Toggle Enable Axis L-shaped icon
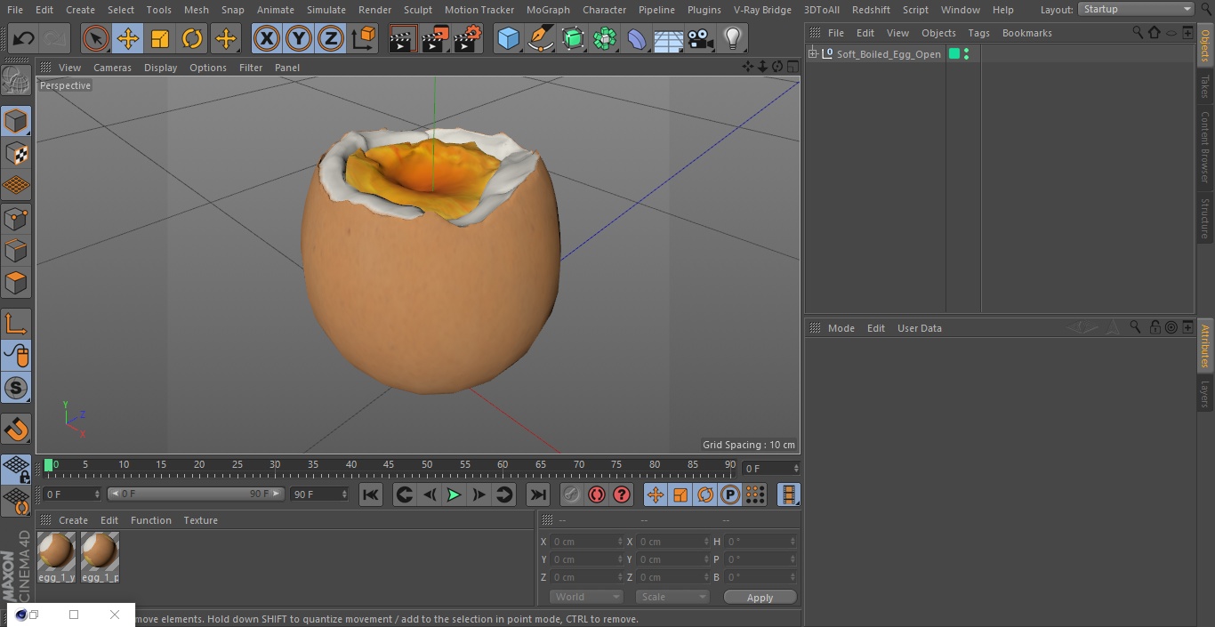This screenshot has height=627, width=1215. 16,324
